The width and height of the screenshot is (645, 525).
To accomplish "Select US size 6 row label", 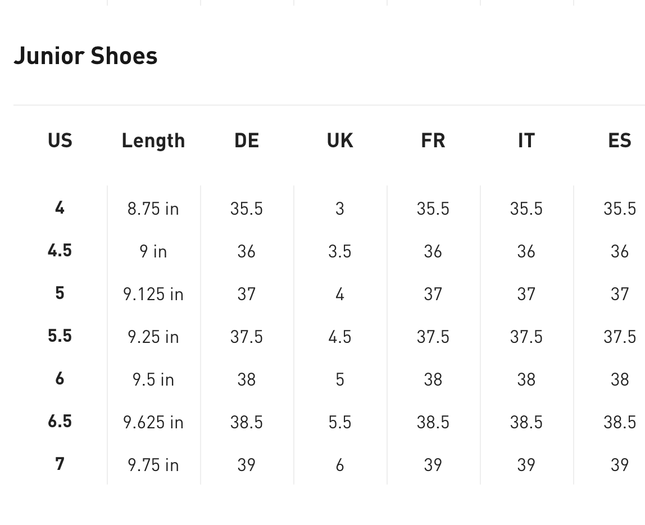I will click(x=60, y=379).
